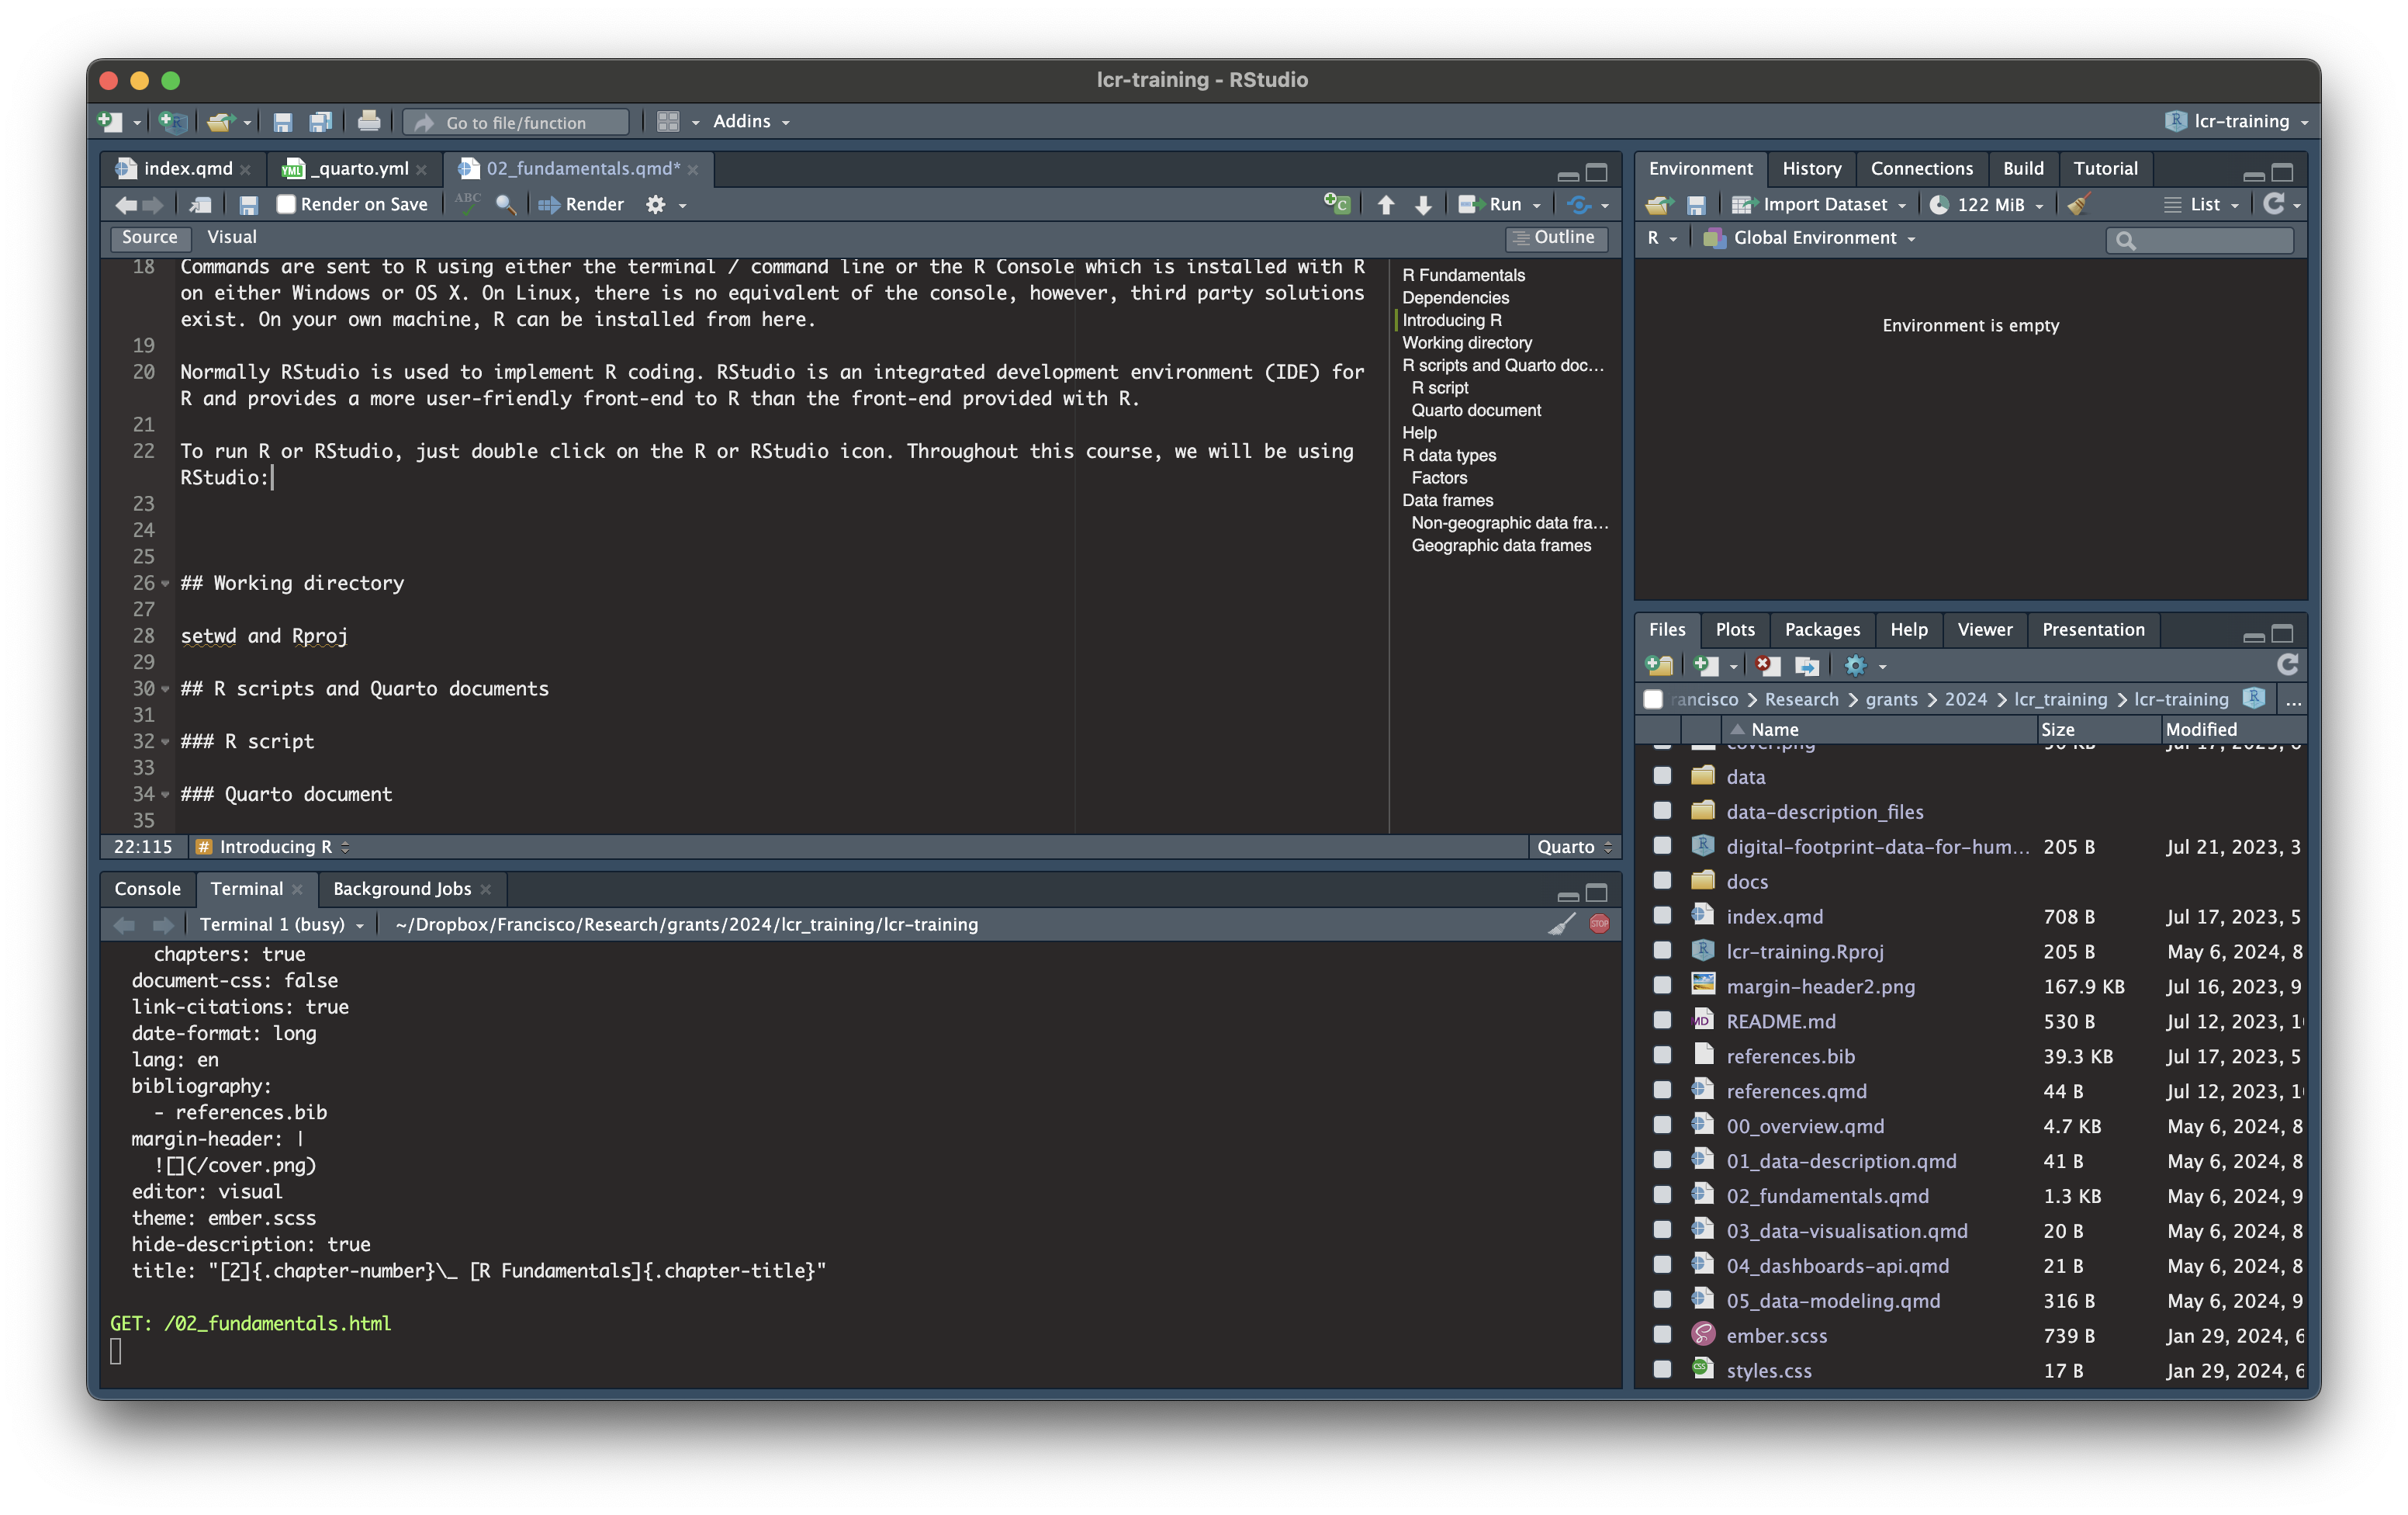The image size is (2408, 1515).
Task: Enable the Render on Save checkbox
Action: click(286, 205)
